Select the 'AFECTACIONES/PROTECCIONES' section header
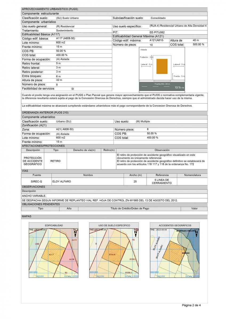 [114, 146]
